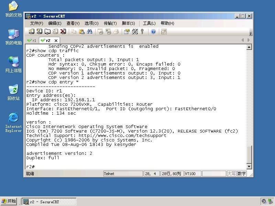The height and width of the screenshot is (206, 275).
Task: Click the system tray speaker icon
Action: click(x=264, y=202)
